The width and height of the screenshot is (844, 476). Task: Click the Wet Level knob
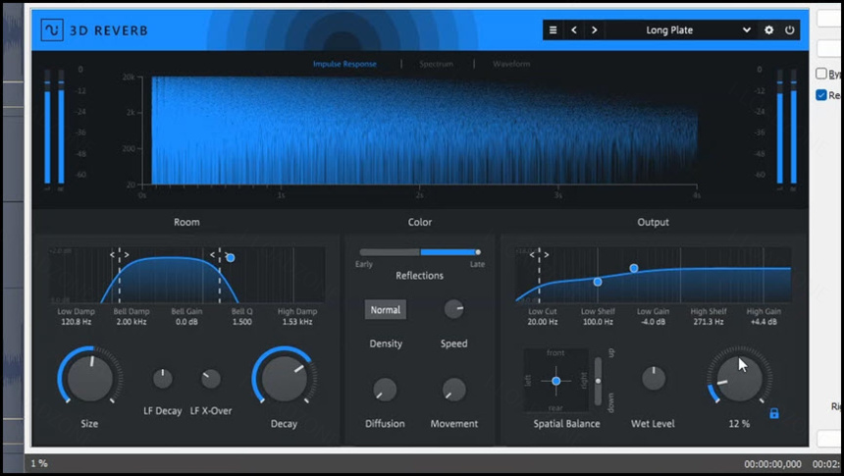click(654, 379)
